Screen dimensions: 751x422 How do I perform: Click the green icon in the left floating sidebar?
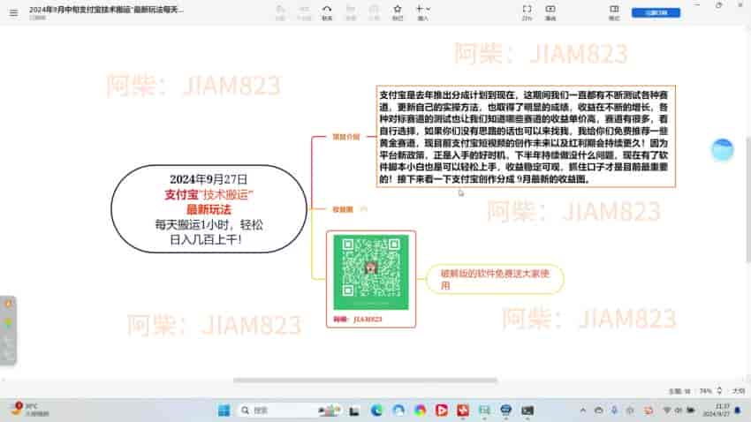tap(8, 322)
